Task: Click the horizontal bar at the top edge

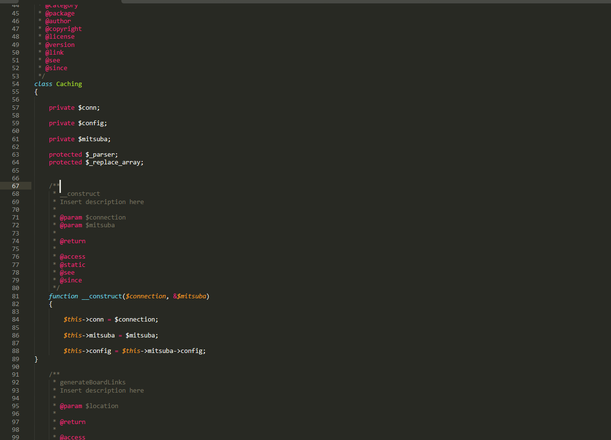Action: 365,1
